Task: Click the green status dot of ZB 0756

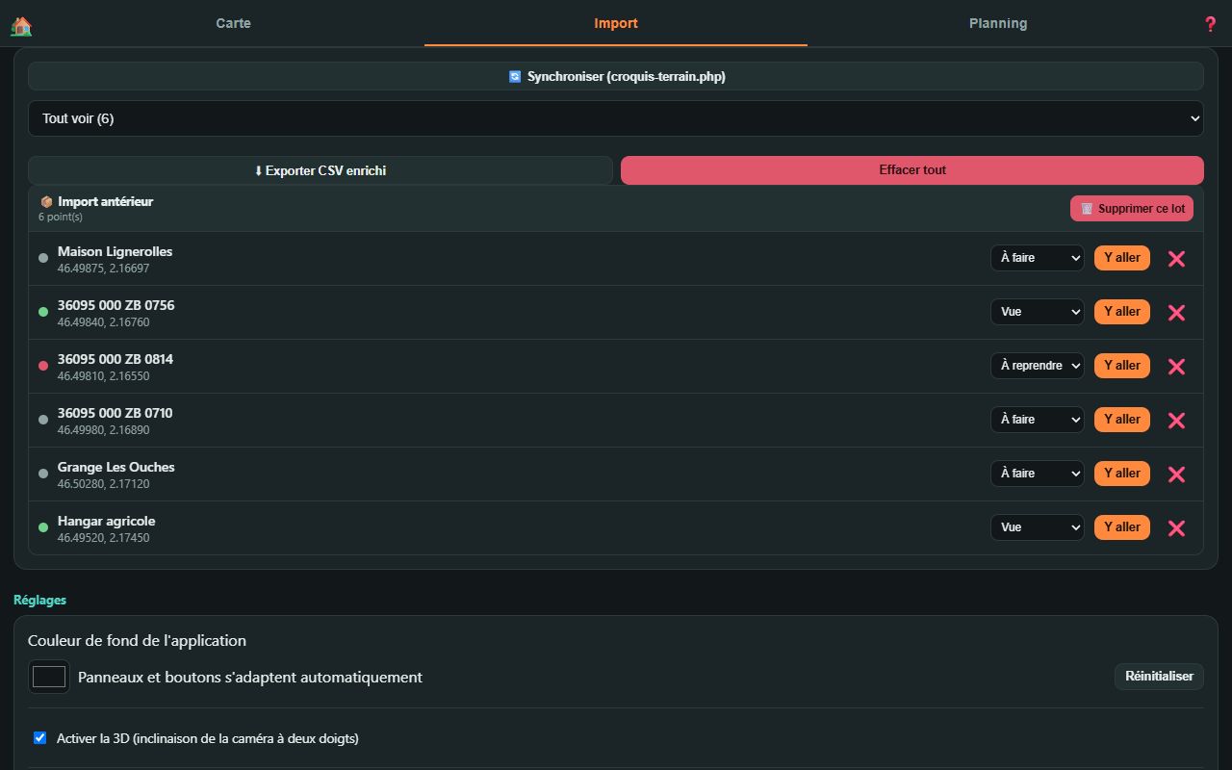Action: (43, 312)
